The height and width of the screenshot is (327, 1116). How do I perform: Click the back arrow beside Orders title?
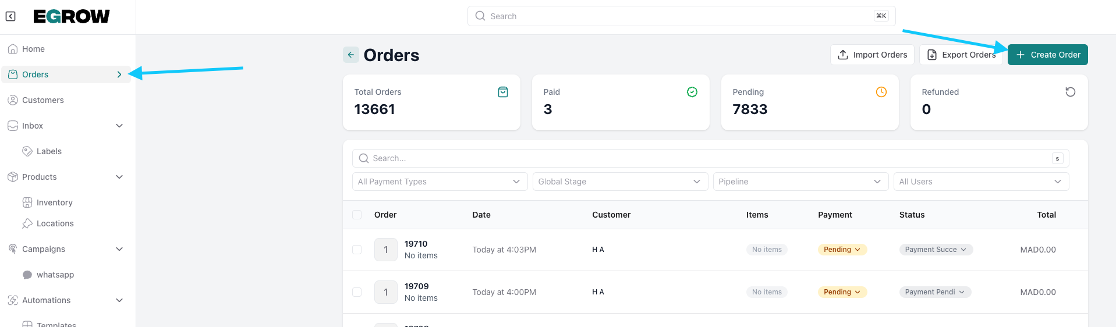(351, 55)
